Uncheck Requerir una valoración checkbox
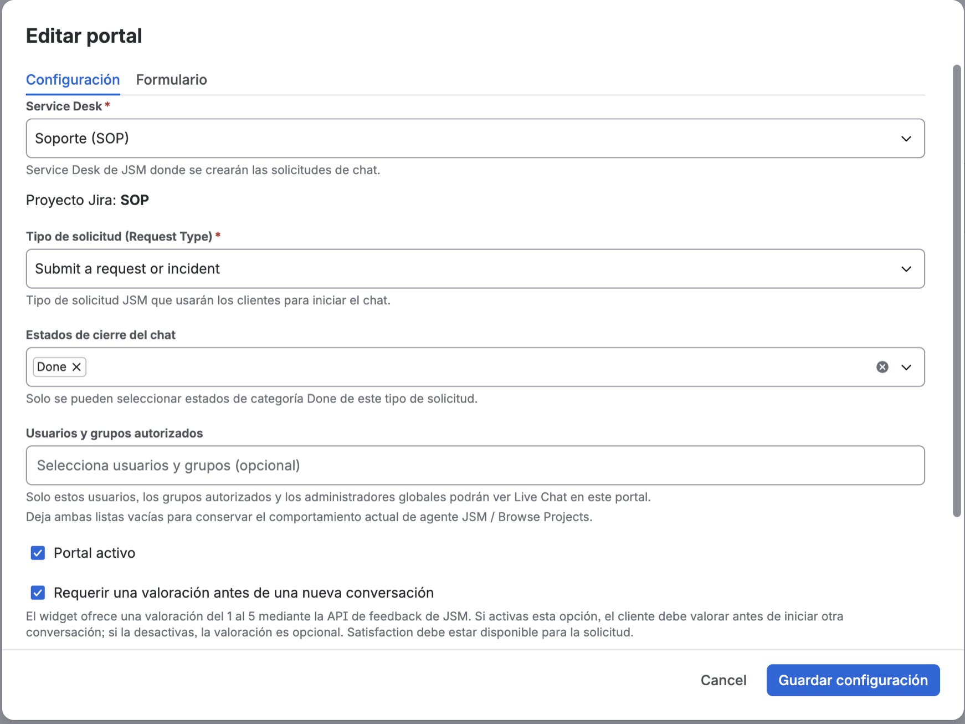965x724 pixels. click(38, 593)
